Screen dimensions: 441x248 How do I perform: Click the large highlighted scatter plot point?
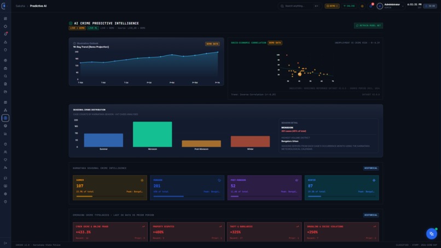coord(300,74)
